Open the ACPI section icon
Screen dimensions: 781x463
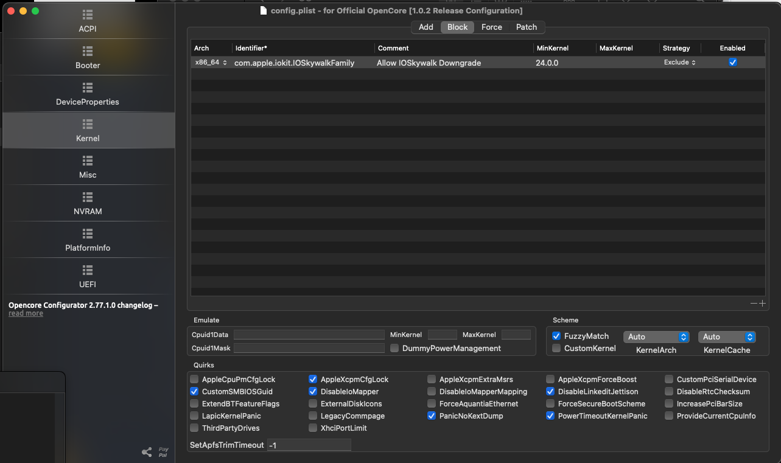pyautogui.click(x=88, y=15)
